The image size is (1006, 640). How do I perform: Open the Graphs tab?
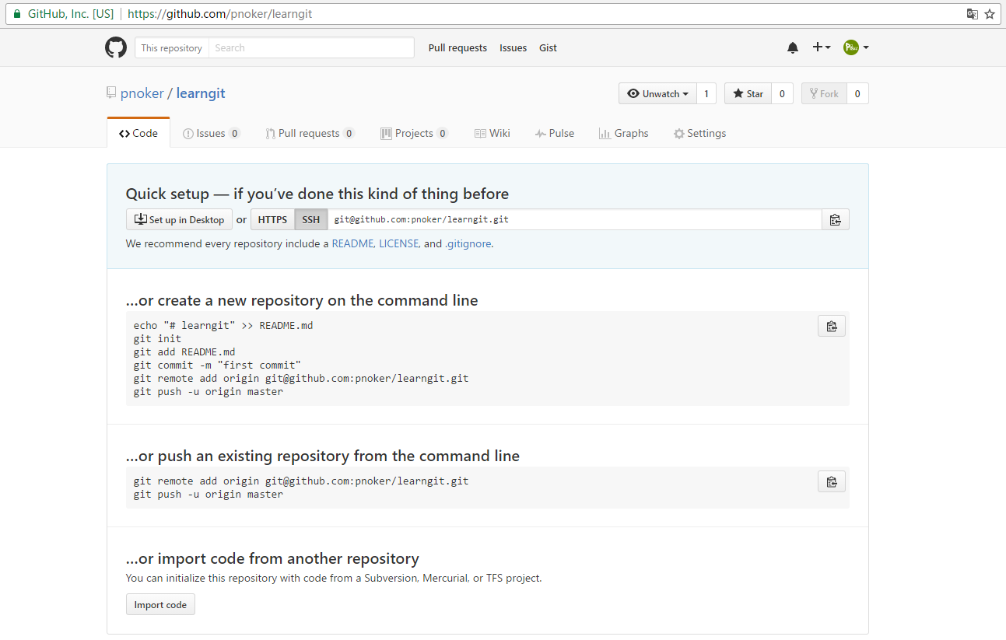coord(624,133)
